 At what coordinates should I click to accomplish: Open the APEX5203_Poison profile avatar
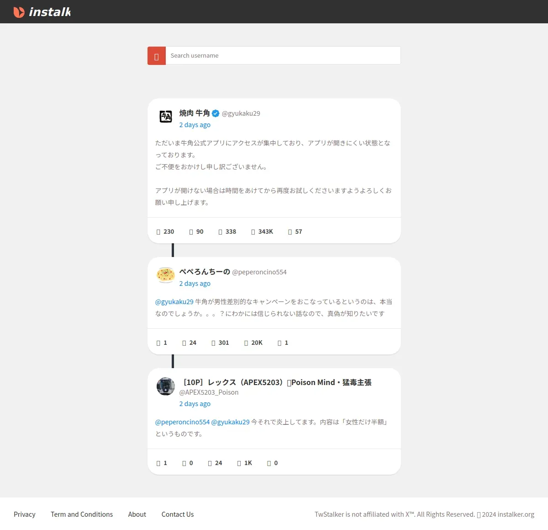click(x=166, y=386)
